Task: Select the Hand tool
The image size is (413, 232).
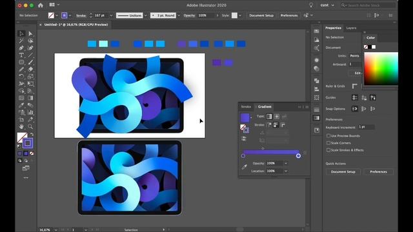Action: tap(21, 126)
